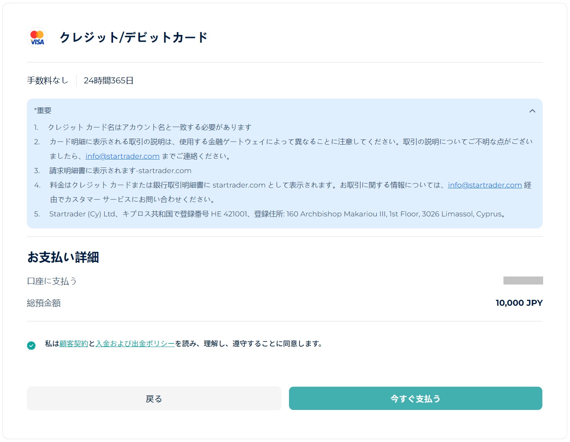Uncheck the agreement checkbox for 顧客契約
The image size is (570, 442).
click(31, 345)
